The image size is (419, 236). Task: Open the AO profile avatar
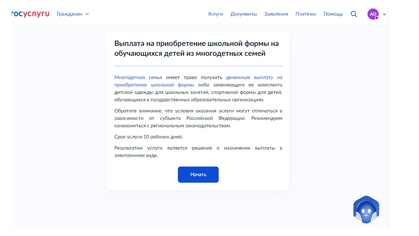click(x=373, y=14)
